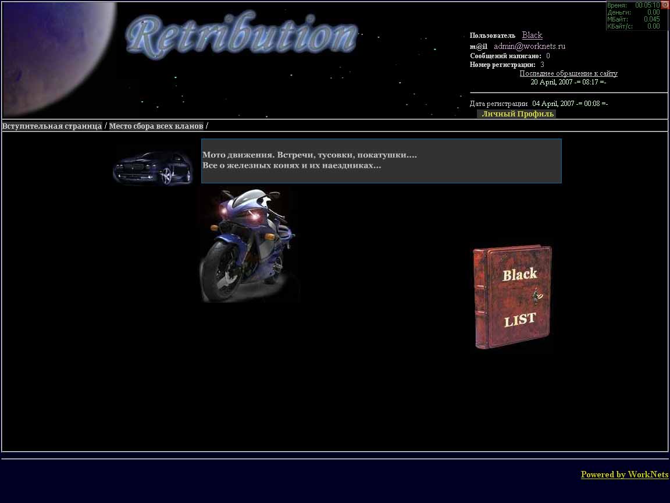
Task: Close the traffic counter overlay widget
Action: pos(665,5)
